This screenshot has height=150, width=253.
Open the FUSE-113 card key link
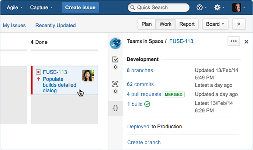[55, 72]
